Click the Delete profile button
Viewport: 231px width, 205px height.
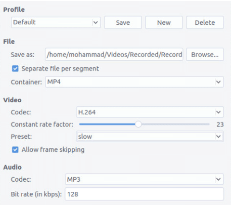point(205,22)
